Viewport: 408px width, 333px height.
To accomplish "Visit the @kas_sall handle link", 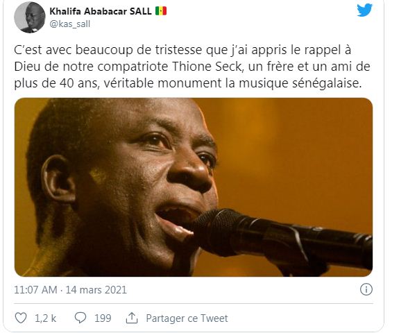I will click(x=69, y=24).
